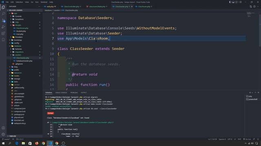Collapse the database folder
Image resolution: width=261 pixels, height=146 pixels.
[x=18, y=46]
